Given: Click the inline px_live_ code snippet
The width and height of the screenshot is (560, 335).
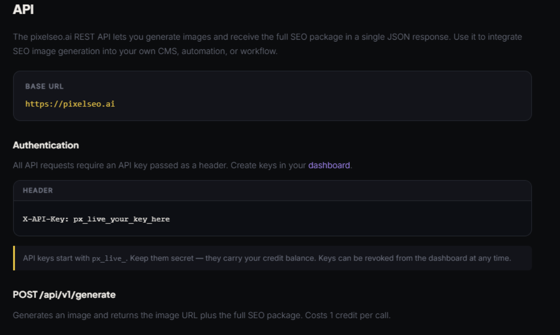Looking at the screenshot, I should point(109,258).
